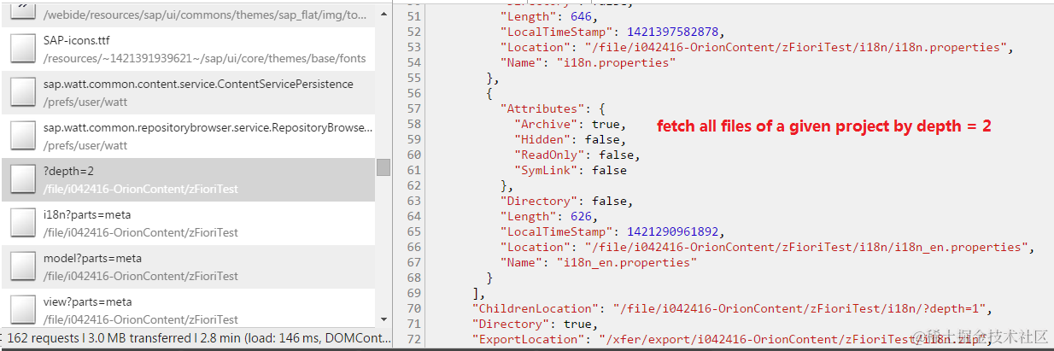1054x351 pixels.
Task: Select the ?depth=2 request name
Action: click(68, 172)
